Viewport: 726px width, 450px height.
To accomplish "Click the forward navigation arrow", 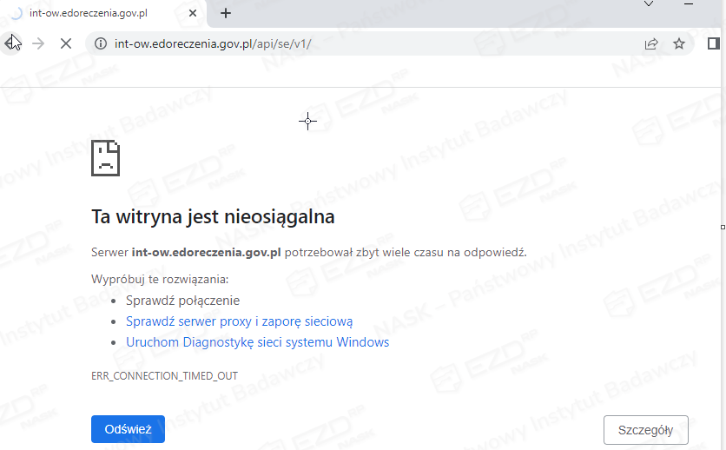I will [38, 43].
